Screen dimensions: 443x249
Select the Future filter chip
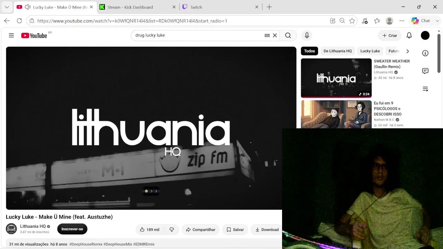pyautogui.click(x=394, y=51)
